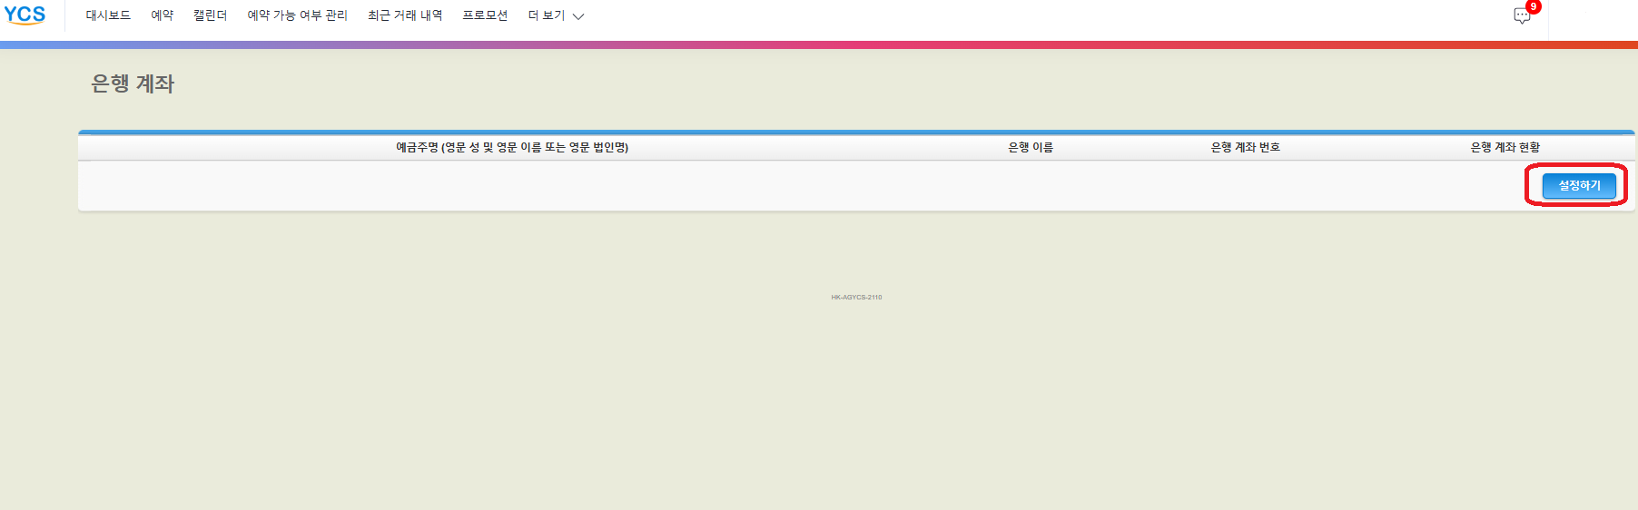Click the 은행 이름 column header
The image size is (1638, 510).
[1031, 147]
